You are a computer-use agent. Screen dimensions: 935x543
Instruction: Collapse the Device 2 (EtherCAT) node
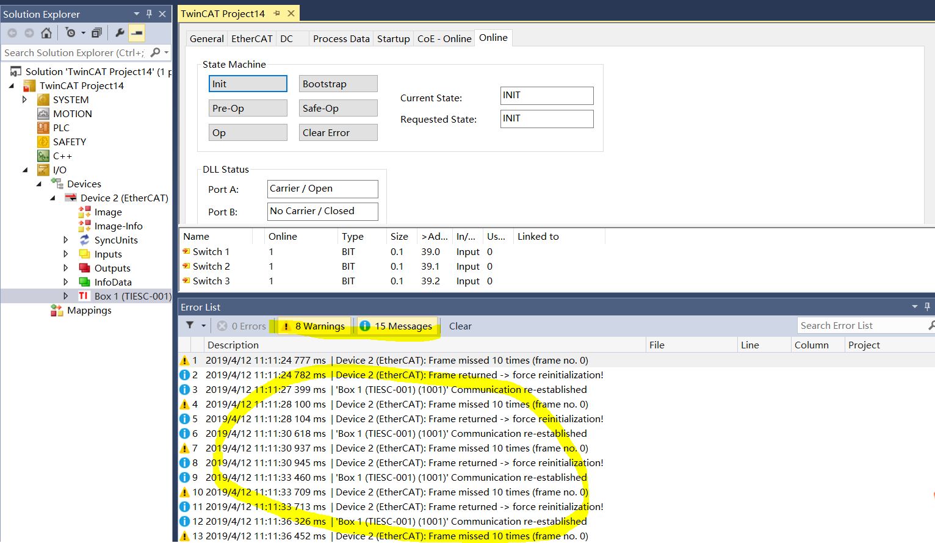coord(52,198)
